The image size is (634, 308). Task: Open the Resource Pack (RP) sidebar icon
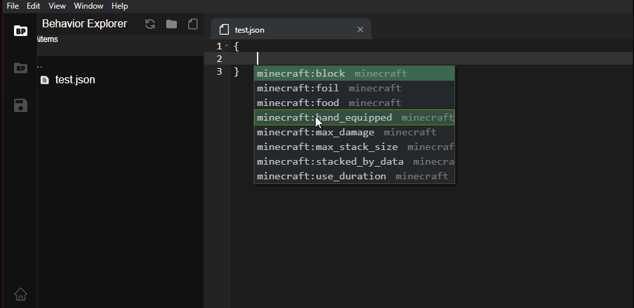tap(21, 67)
